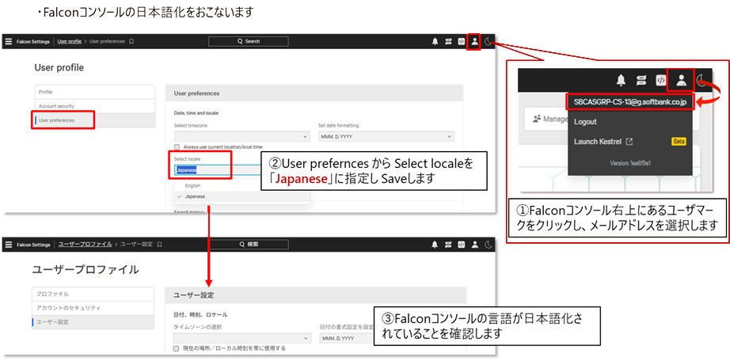Image resolution: width=730 pixels, height=361 pixels.
Task: Toggle dark mode moon icon in English console
Action: coord(489,42)
